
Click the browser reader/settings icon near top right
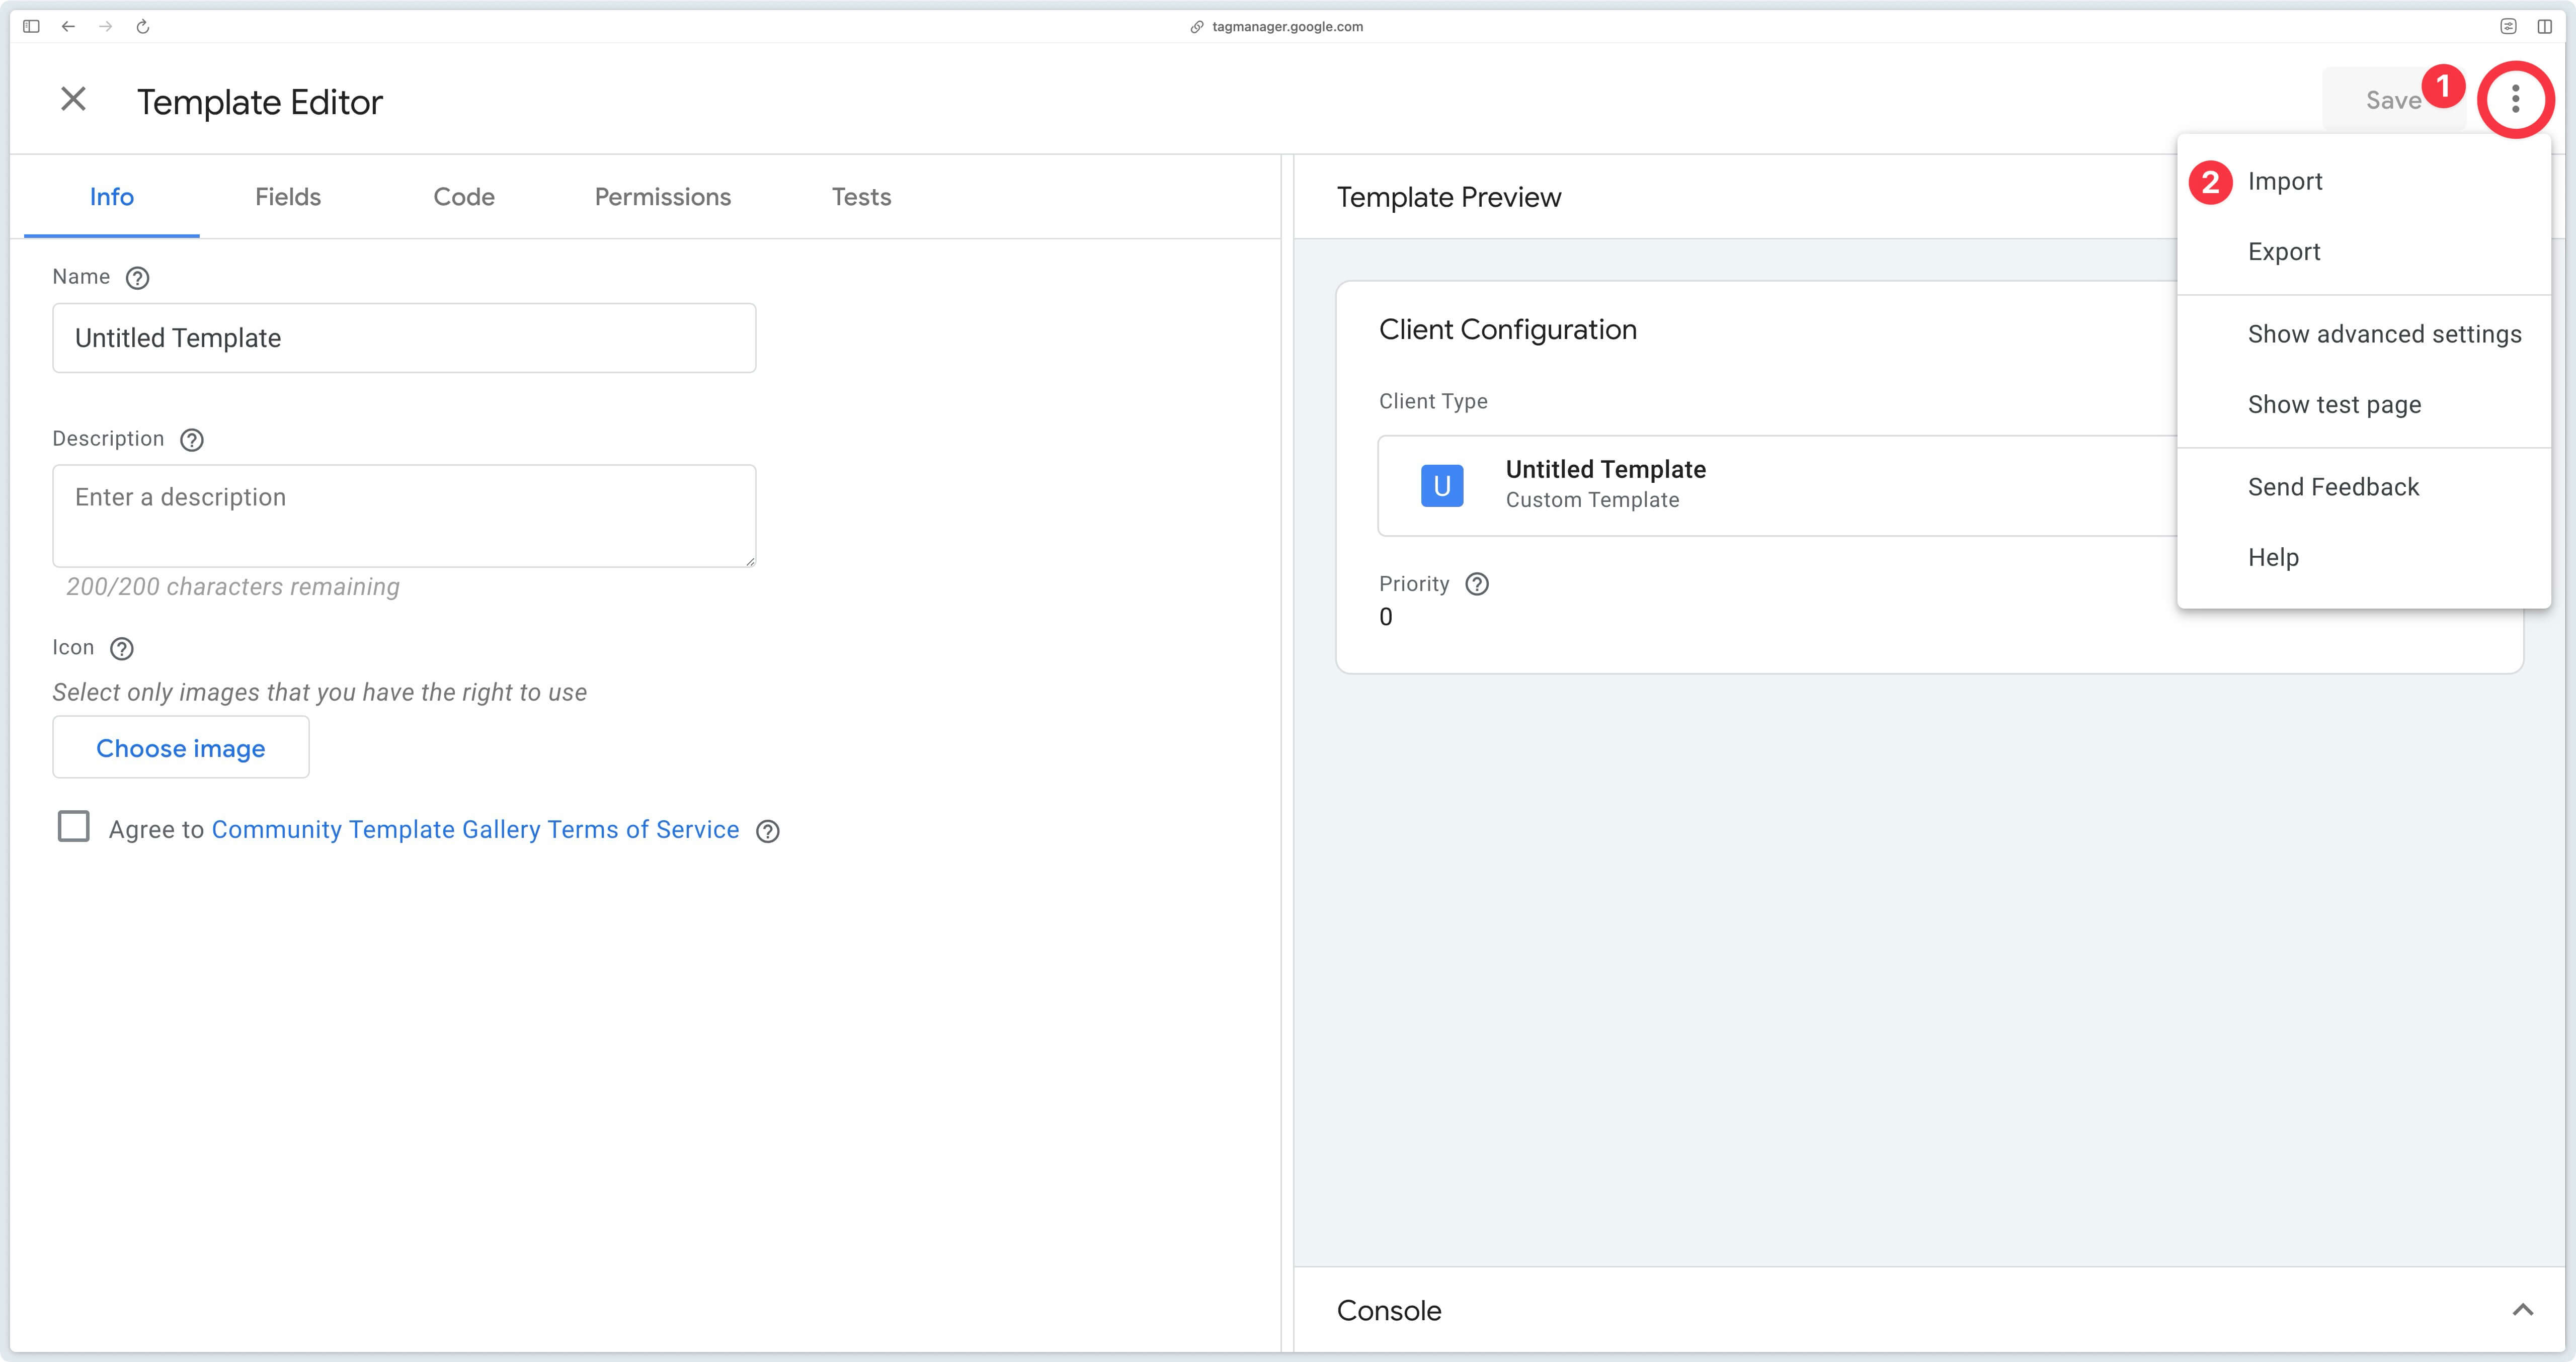[x=2508, y=26]
